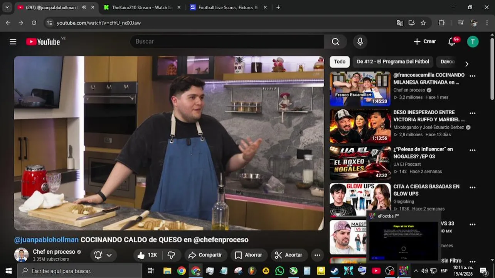Open system volume speaker in tray
The height and width of the screenshot is (278, 495).
[x=424, y=271]
